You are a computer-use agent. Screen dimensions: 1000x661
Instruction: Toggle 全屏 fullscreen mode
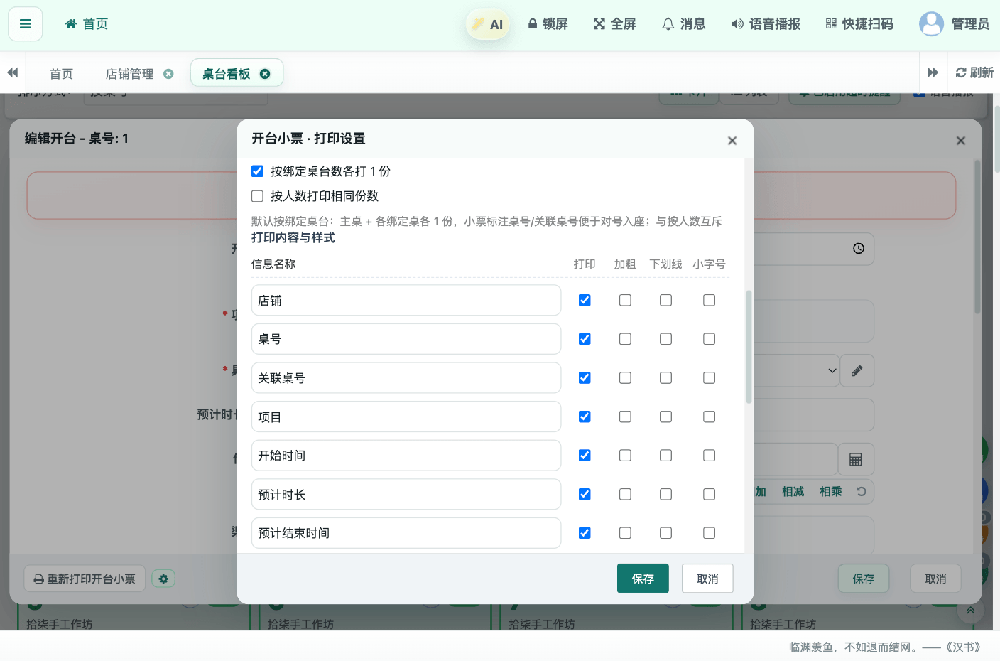coord(614,24)
